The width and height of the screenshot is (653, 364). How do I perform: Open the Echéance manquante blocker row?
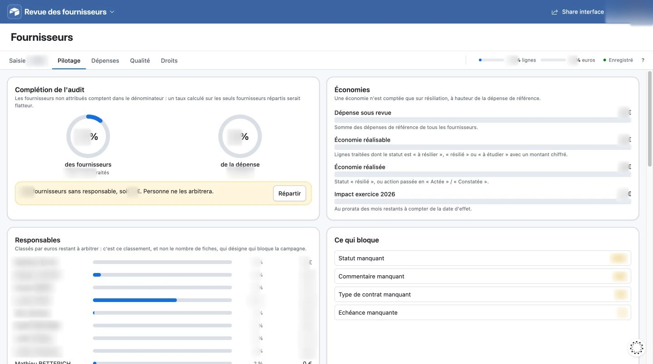(482, 313)
